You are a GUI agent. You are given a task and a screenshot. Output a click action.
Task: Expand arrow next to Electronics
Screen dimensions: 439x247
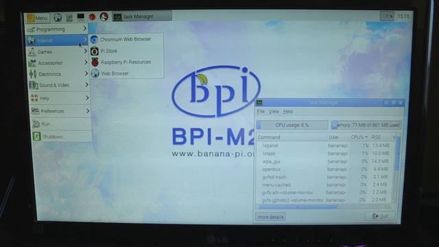(86, 73)
